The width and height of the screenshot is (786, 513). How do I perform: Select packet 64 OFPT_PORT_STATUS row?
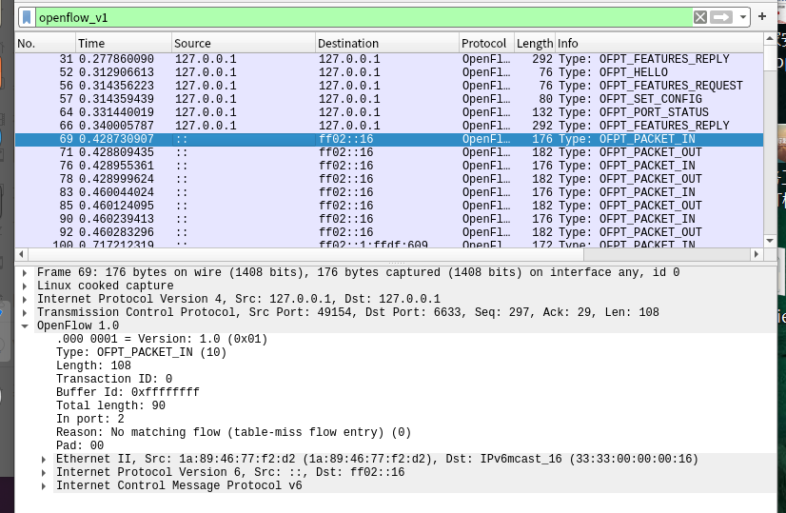(x=389, y=112)
